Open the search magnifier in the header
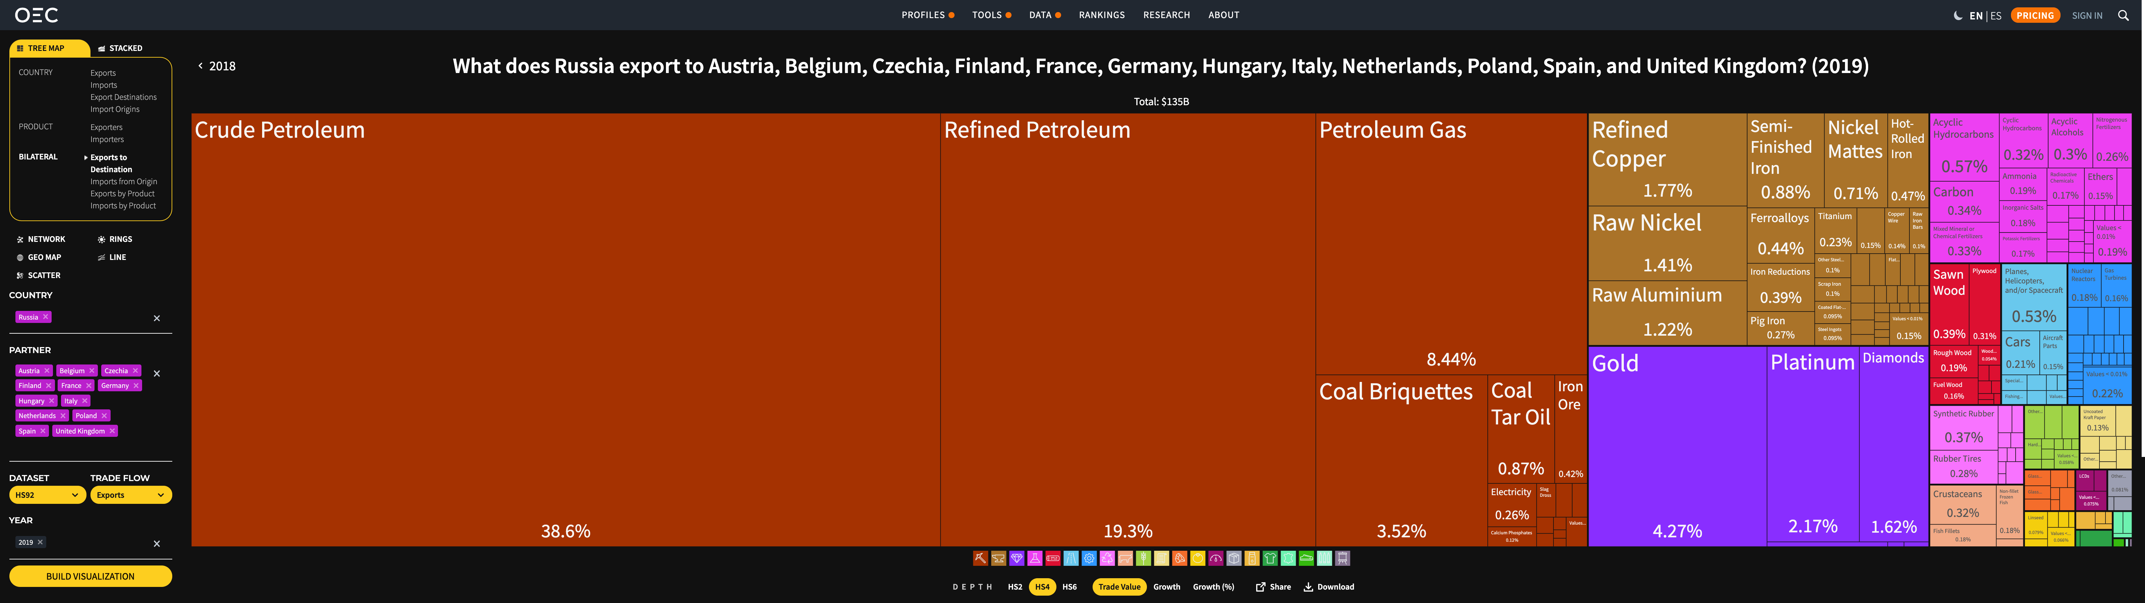Screen dimensions: 2145x603 tap(2123, 15)
